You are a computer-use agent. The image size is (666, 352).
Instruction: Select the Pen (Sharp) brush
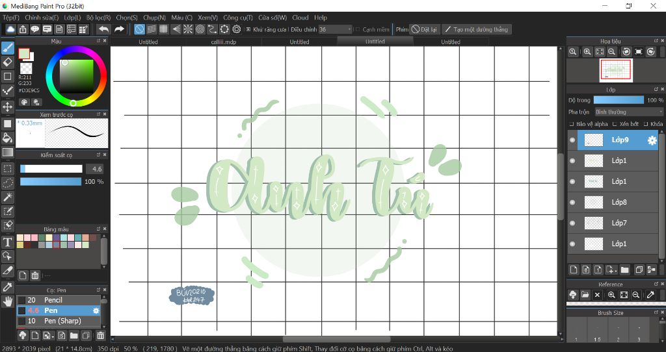pos(58,321)
